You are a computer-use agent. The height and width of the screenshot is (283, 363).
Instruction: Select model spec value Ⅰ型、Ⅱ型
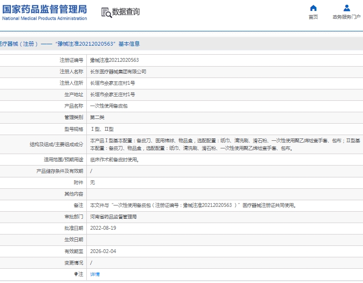click(x=102, y=129)
